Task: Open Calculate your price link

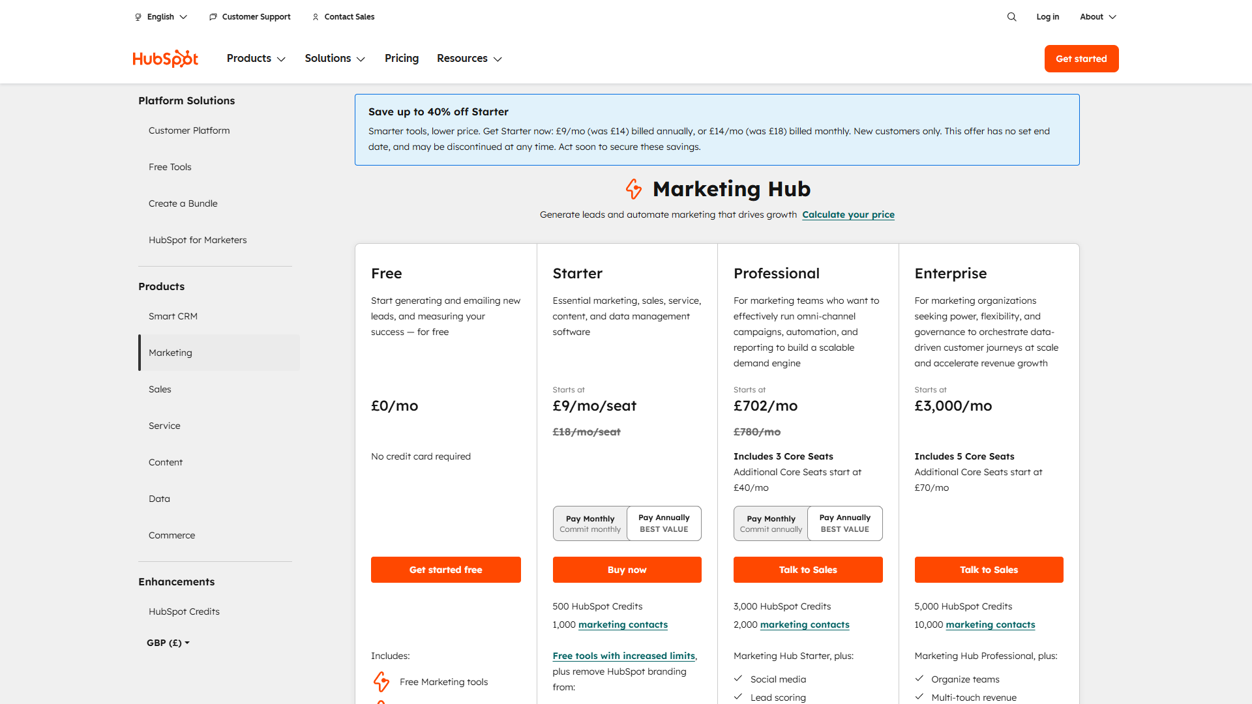Action: click(x=848, y=214)
